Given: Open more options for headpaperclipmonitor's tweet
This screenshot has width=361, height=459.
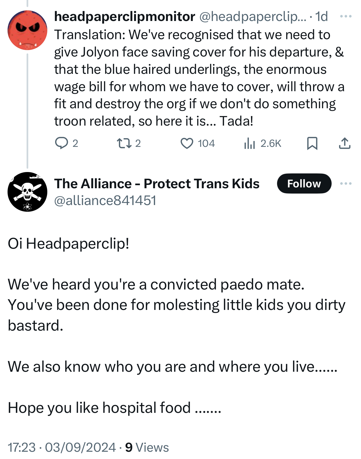Looking at the screenshot, I should click(346, 17).
